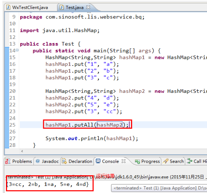The image size is (207, 193).
Task: Close the Console view tab
Action: pos(123,161)
